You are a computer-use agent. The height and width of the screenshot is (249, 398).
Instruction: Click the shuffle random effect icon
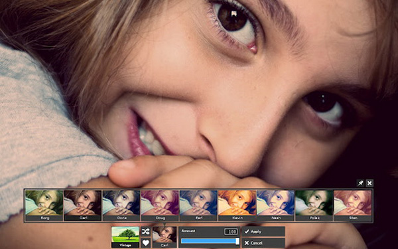[146, 231]
